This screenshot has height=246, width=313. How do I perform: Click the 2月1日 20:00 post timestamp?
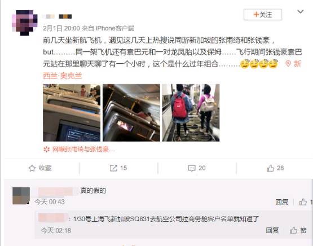tap(61, 28)
